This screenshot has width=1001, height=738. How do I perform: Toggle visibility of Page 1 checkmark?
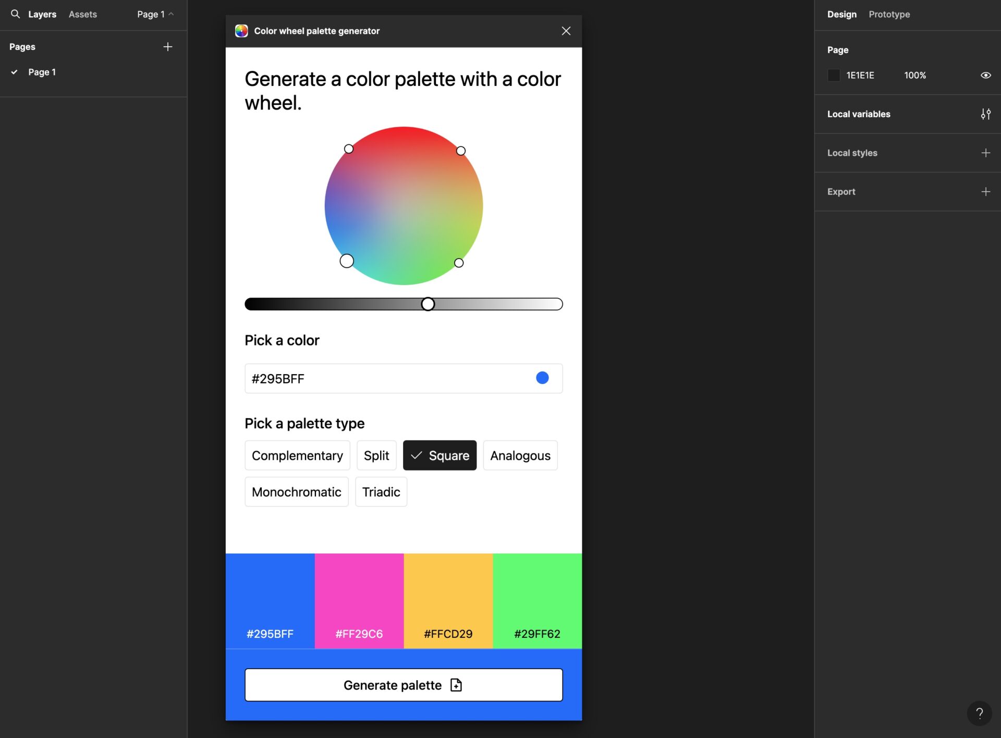pyautogui.click(x=14, y=71)
